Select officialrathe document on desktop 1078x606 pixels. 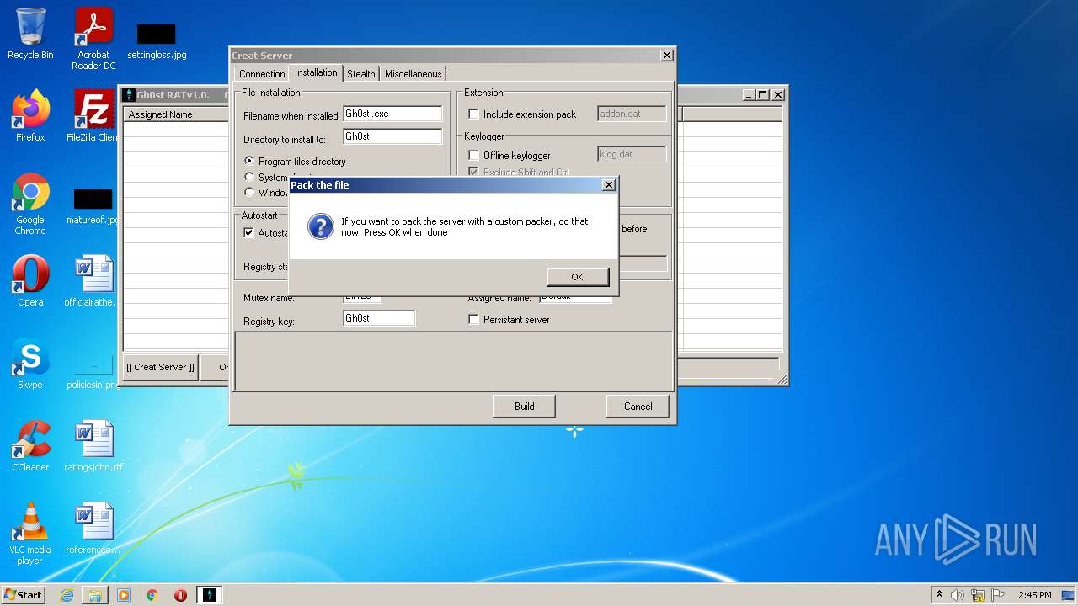[93, 281]
